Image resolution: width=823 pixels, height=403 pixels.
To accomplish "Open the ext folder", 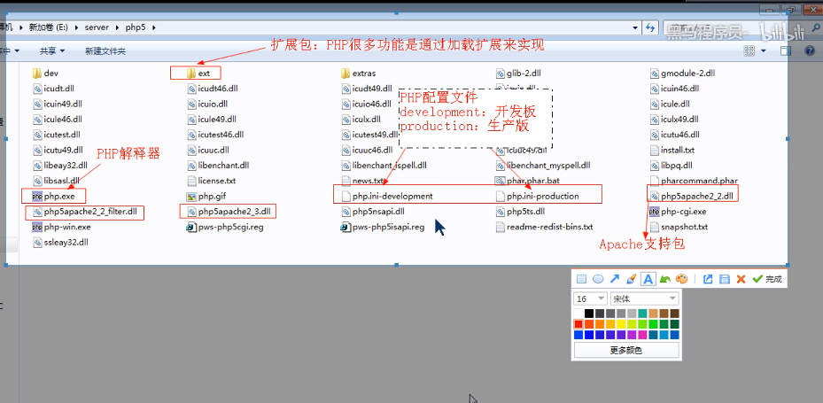I will coord(204,74).
